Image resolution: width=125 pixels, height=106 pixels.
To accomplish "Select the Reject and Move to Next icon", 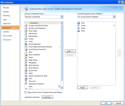I will coord(26,76).
